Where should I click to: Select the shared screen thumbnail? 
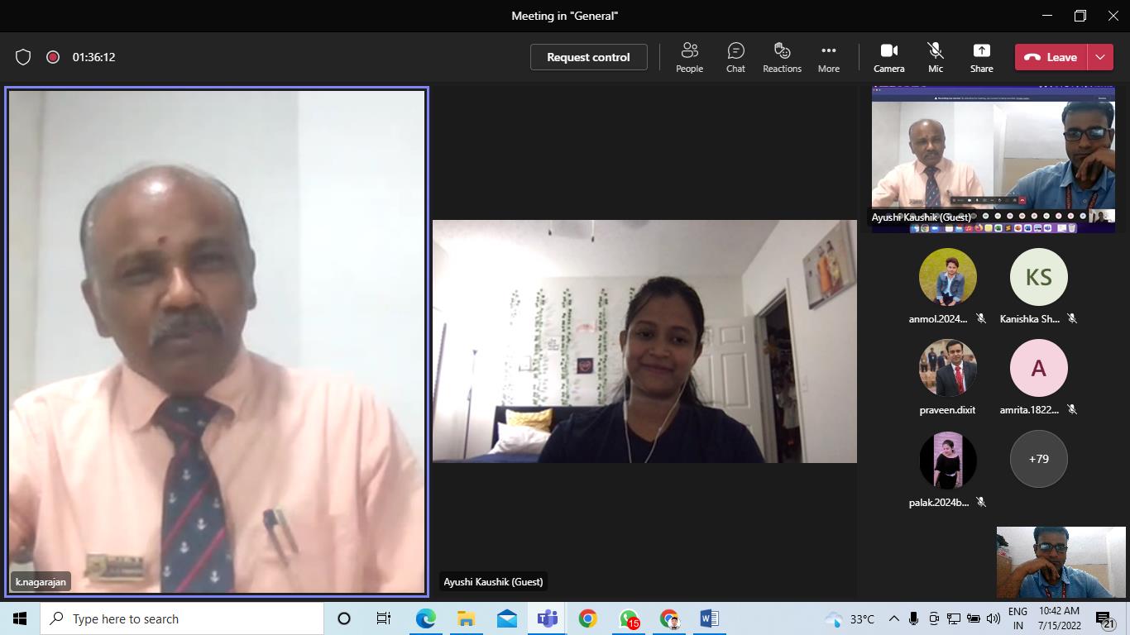[993, 159]
